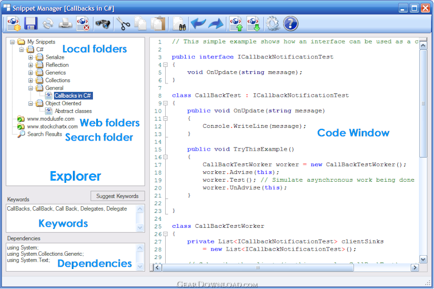This screenshot has width=434, height=289.
Task: Save the snippet with the floppy disk icon
Action: [31, 23]
